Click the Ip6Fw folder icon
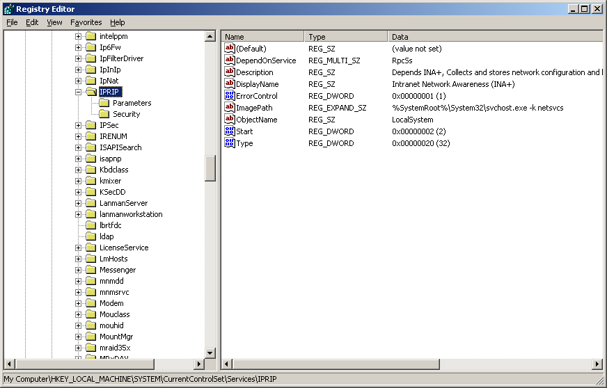The width and height of the screenshot is (607, 388). click(x=91, y=47)
